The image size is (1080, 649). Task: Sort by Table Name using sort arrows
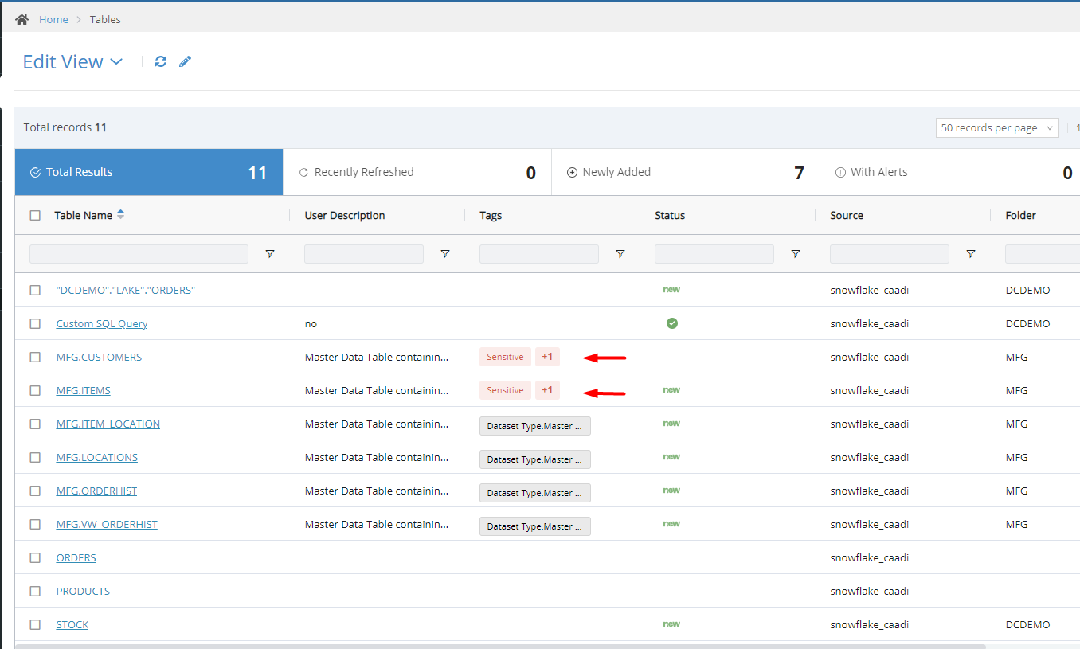(120, 215)
